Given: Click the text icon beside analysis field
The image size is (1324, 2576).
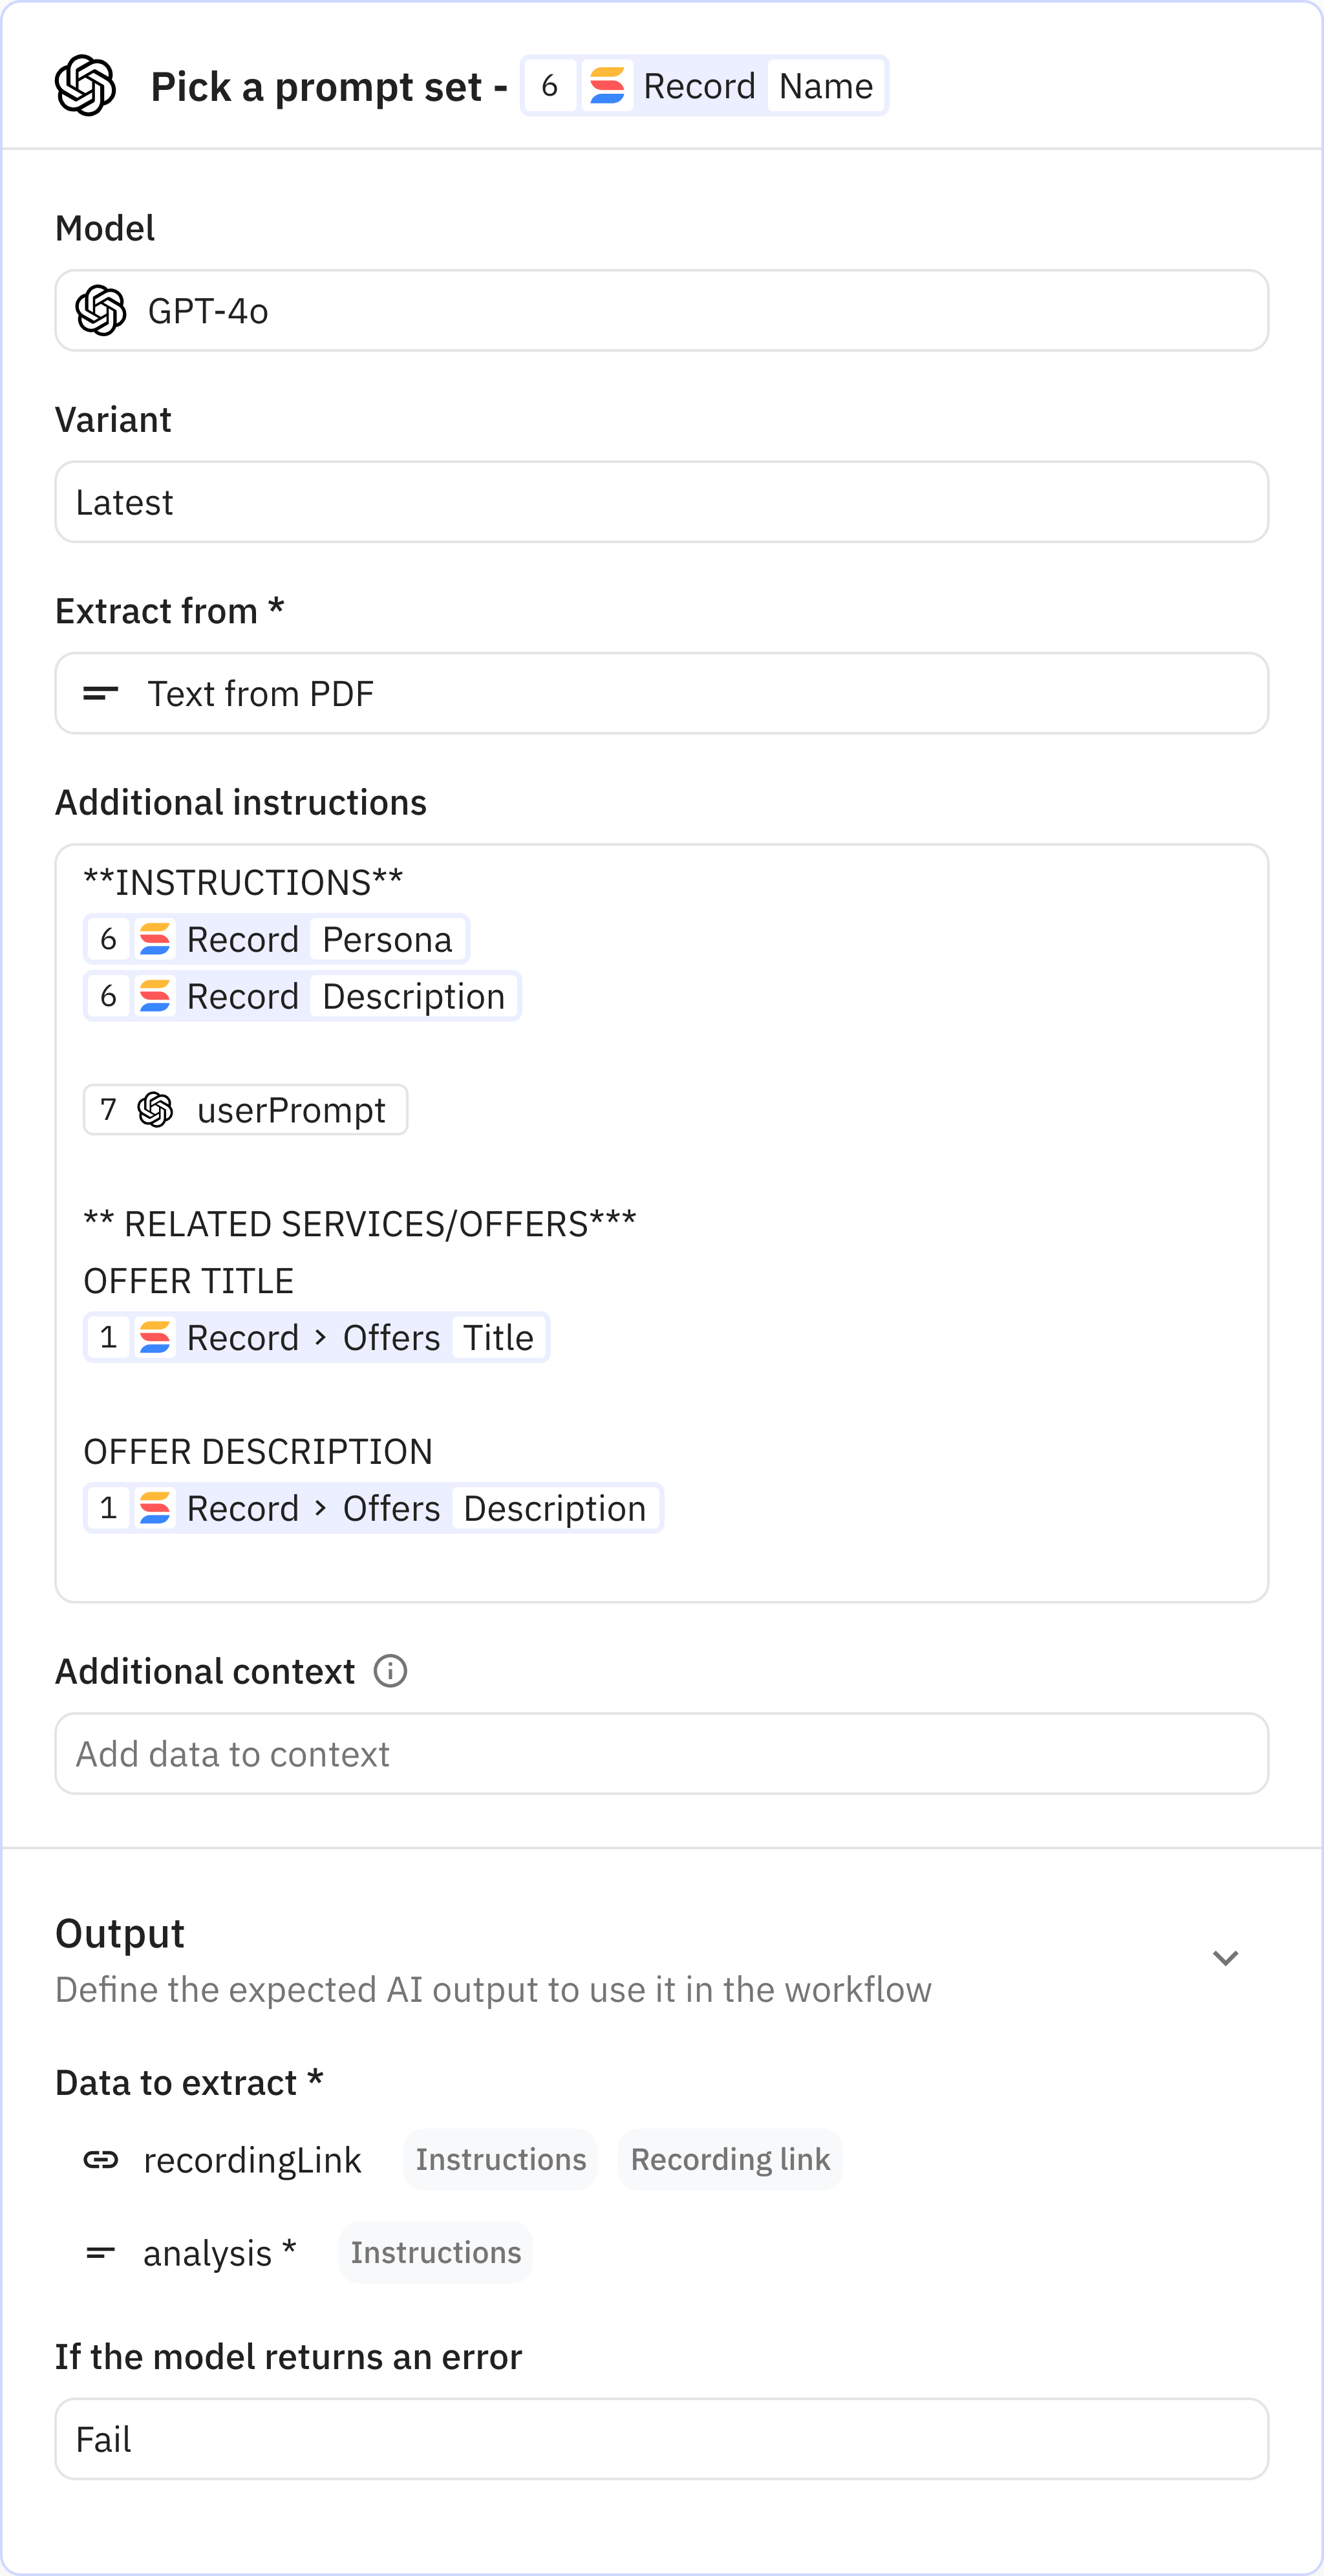Looking at the screenshot, I should [100, 2253].
